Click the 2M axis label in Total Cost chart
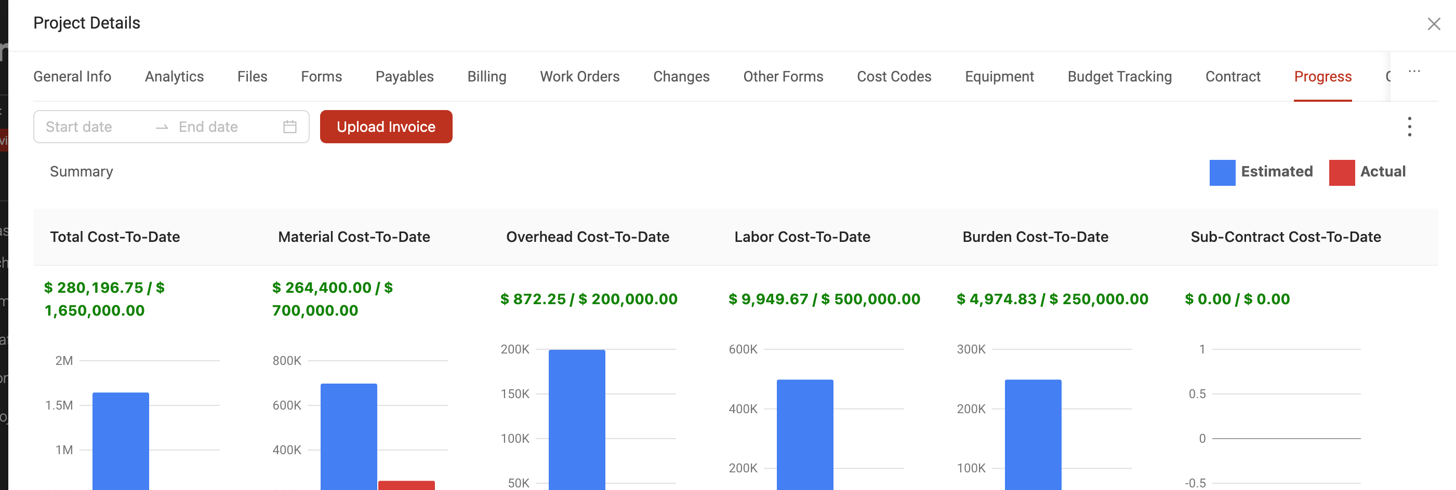Image resolution: width=1456 pixels, height=490 pixels. pos(64,361)
